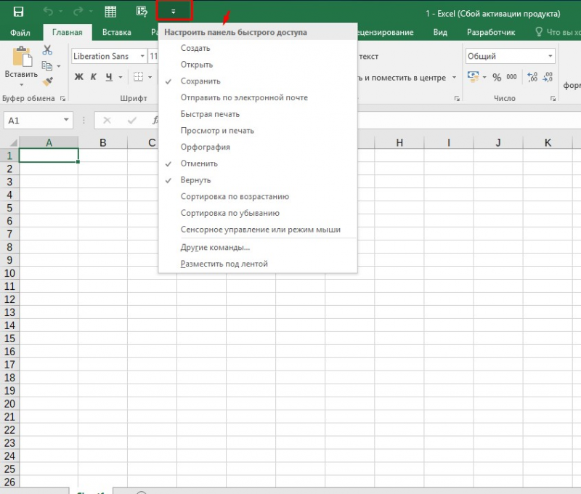This screenshot has width=581, height=494.
Task: Click the form icon with question mark
Action: [142, 12]
